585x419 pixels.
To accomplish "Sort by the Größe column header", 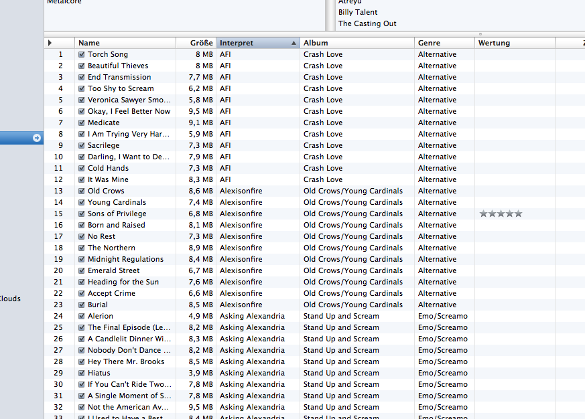I will [x=196, y=43].
